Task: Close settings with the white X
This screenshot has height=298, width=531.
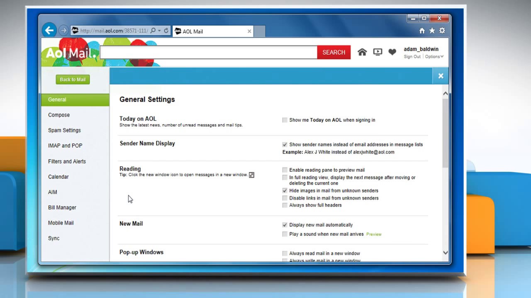Action: 441,76
